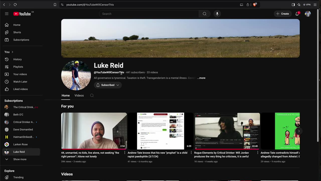This screenshot has width=321, height=181.
Task: Start voice search with microphone icon
Action: pyautogui.click(x=217, y=14)
